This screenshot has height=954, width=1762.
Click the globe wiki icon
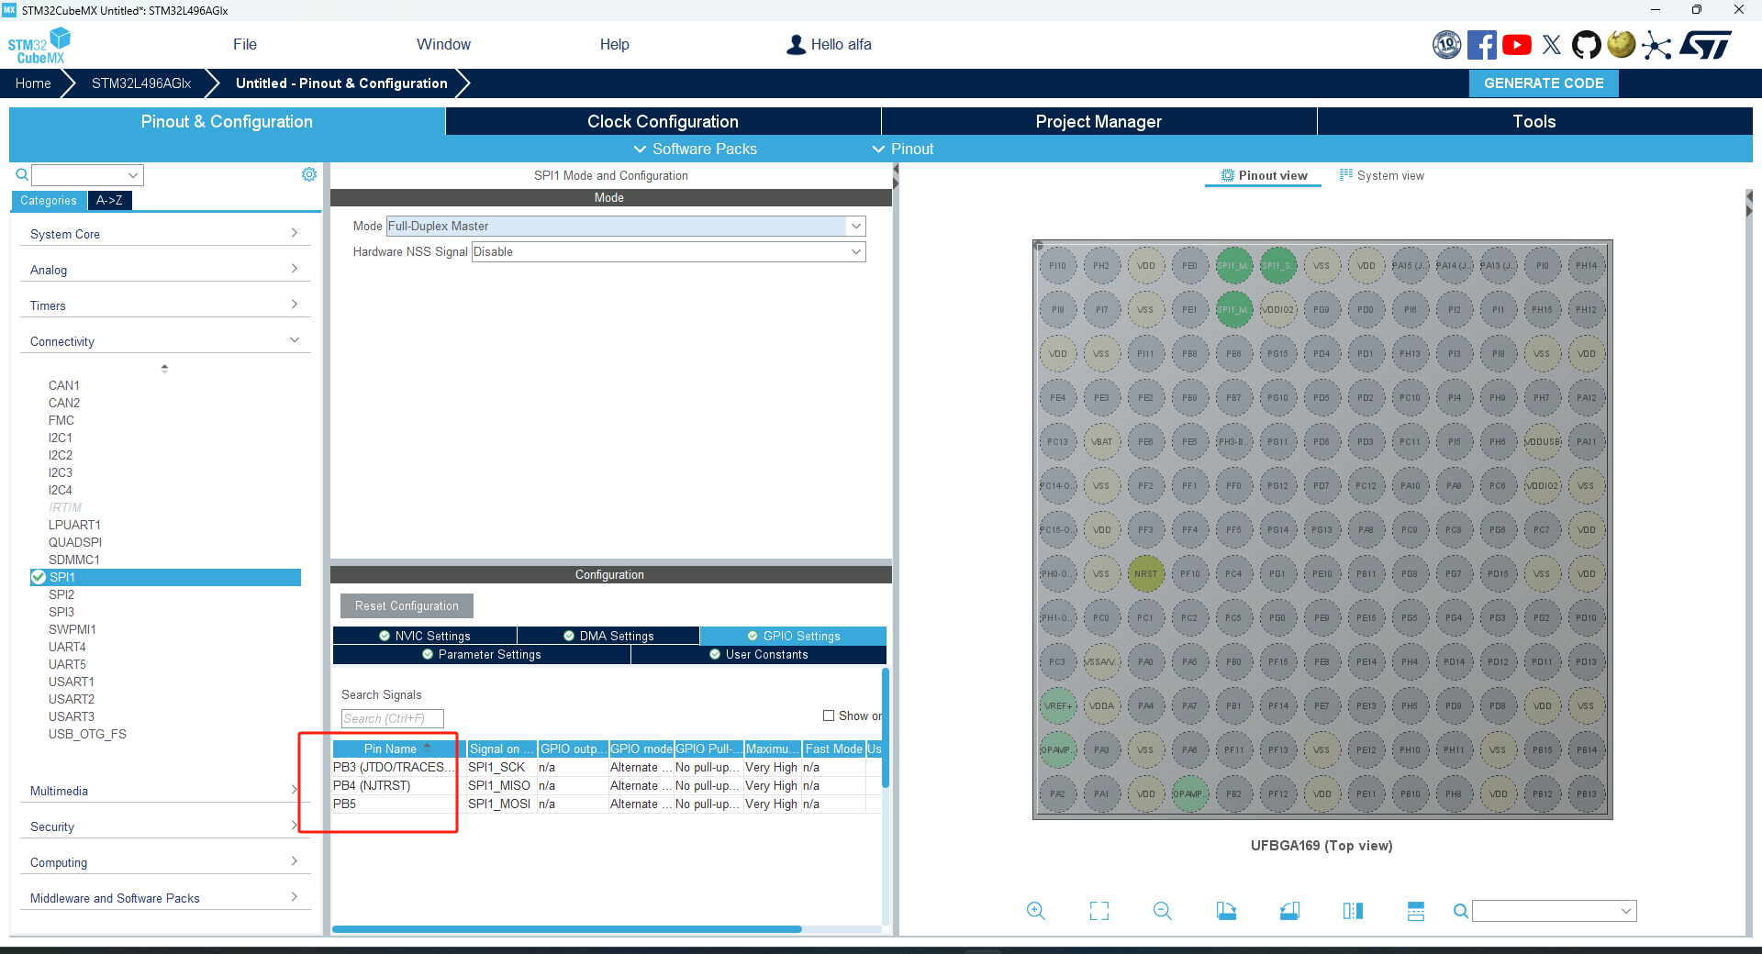click(x=1622, y=45)
